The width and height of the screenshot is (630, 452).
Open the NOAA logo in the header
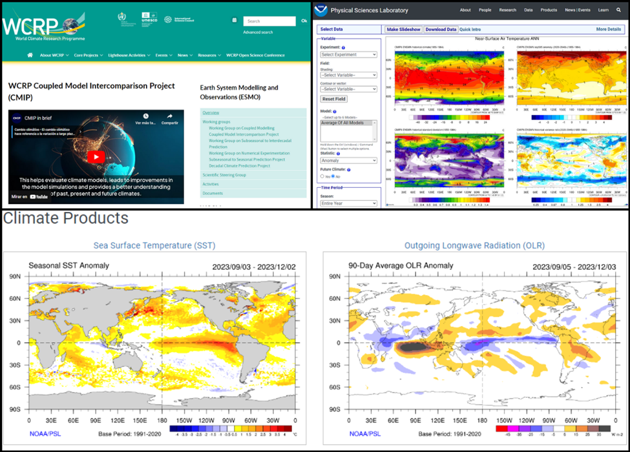322,10
